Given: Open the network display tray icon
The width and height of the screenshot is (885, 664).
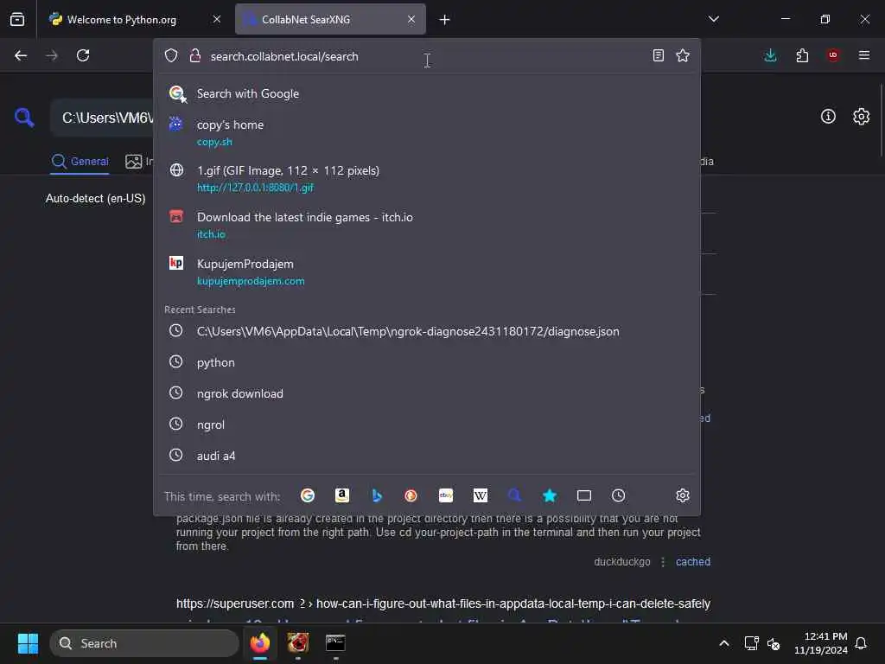Looking at the screenshot, I should [751, 643].
